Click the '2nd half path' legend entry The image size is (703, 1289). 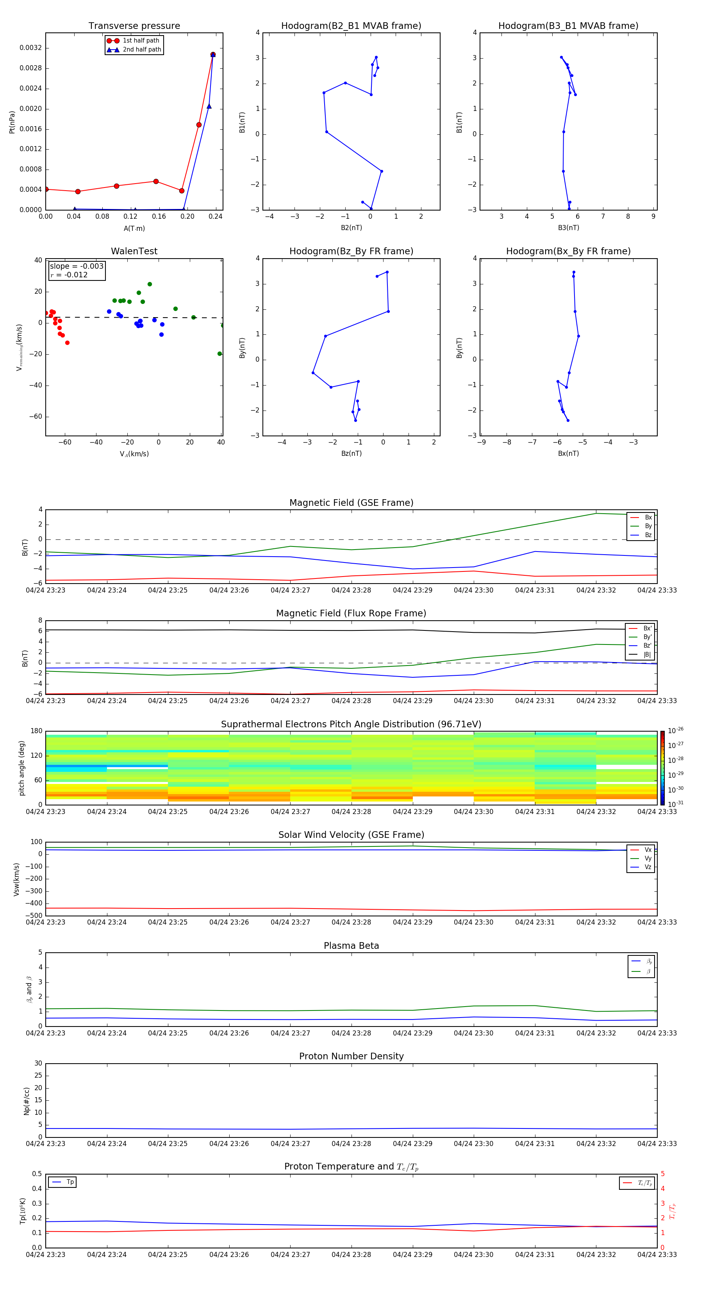coord(134,50)
